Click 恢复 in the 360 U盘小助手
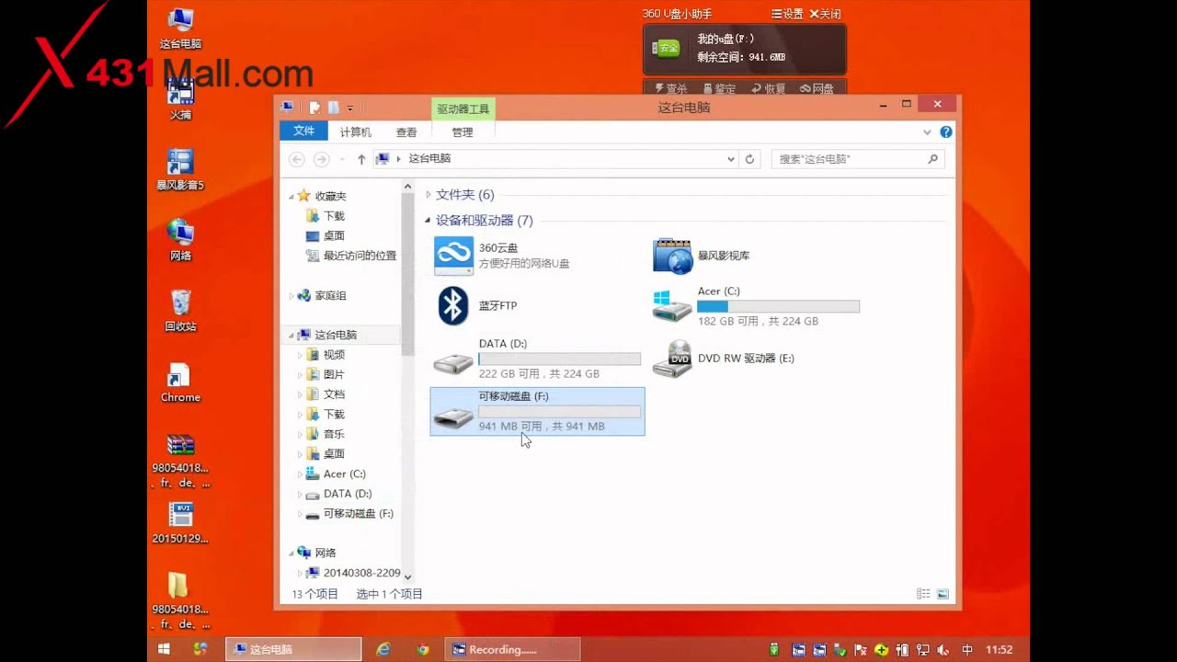 point(769,89)
